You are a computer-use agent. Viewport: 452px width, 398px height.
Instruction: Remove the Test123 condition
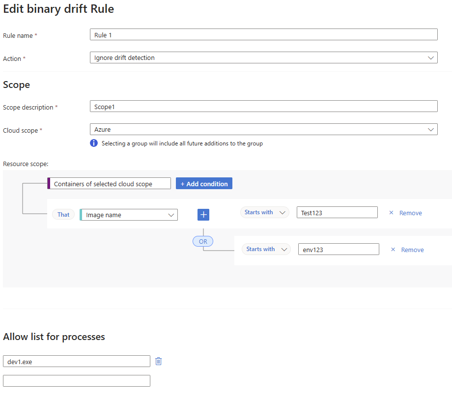pyautogui.click(x=411, y=213)
